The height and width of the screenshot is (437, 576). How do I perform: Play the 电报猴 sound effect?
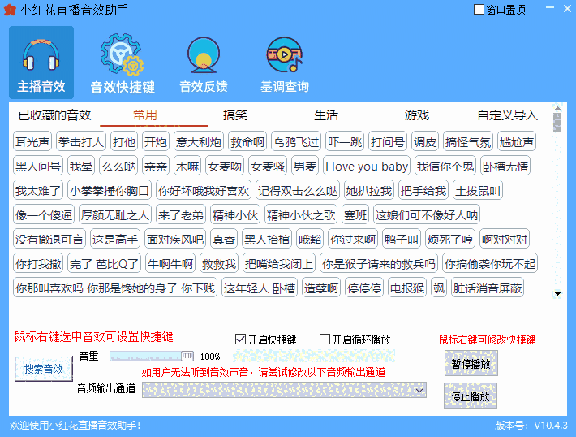pyautogui.click(x=407, y=288)
